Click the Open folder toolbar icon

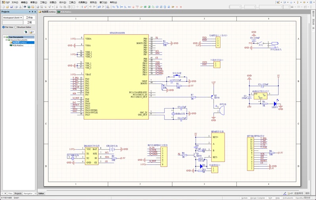(8, 7)
